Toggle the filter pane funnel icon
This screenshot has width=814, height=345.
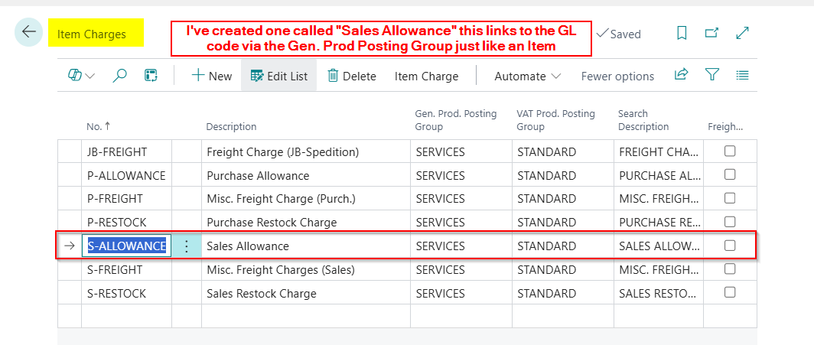point(711,75)
